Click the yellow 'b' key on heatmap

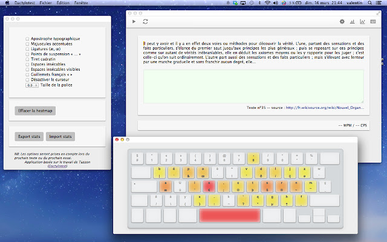pyautogui.click(x=159, y=172)
